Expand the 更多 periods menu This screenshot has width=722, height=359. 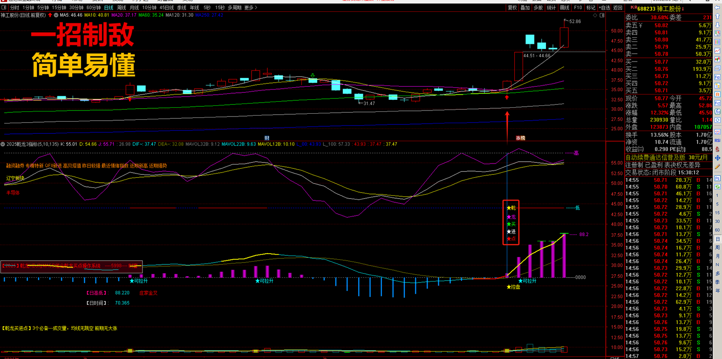pos(251,7)
